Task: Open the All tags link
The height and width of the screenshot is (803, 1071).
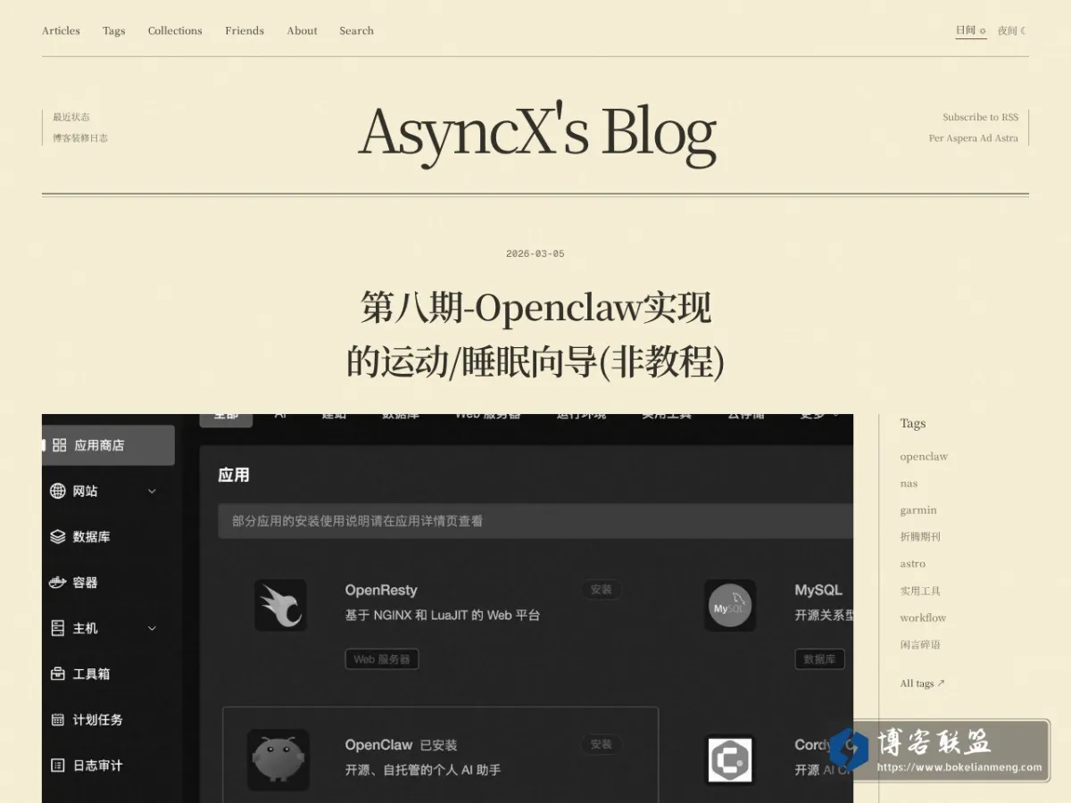Action: click(x=922, y=683)
